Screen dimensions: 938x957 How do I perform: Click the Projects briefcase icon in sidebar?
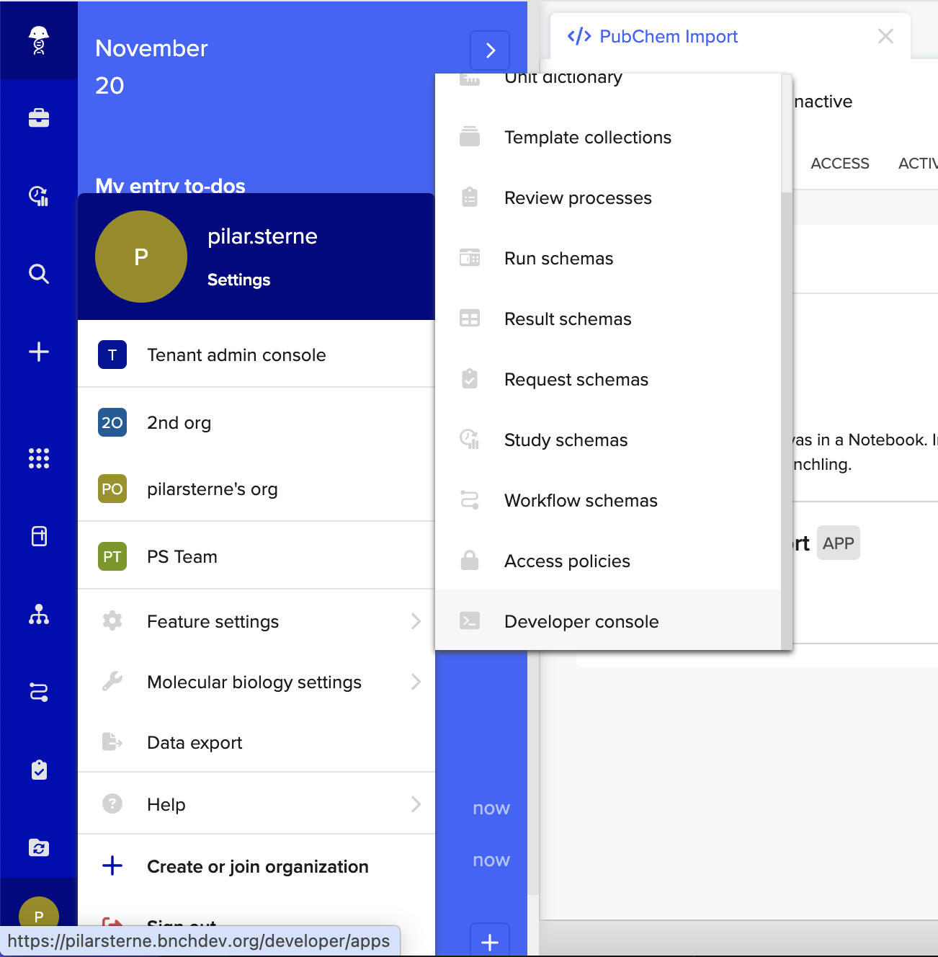pos(39,117)
